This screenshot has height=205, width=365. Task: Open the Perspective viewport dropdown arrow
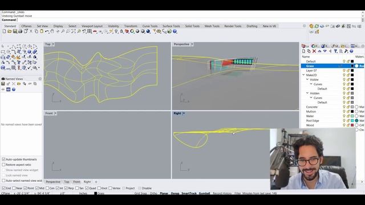click(192, 44)
